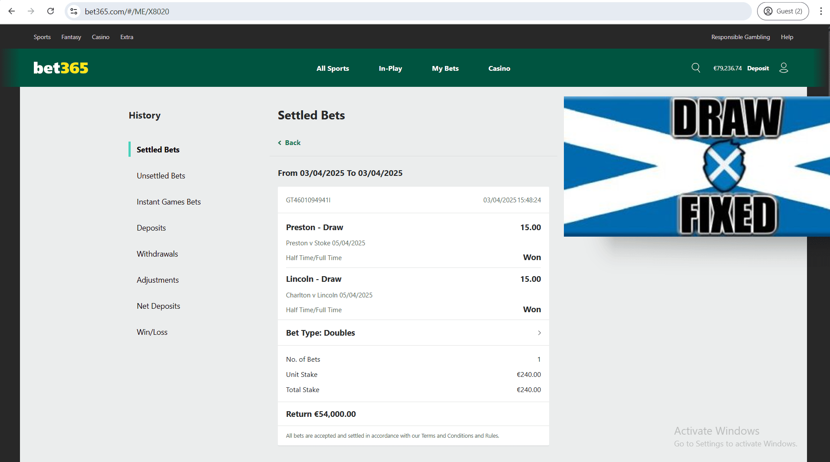Screen dimensions: 830x462
Task: Click the Preston - Draw selection
Action: pyautogui.click(x=314, y=227)
